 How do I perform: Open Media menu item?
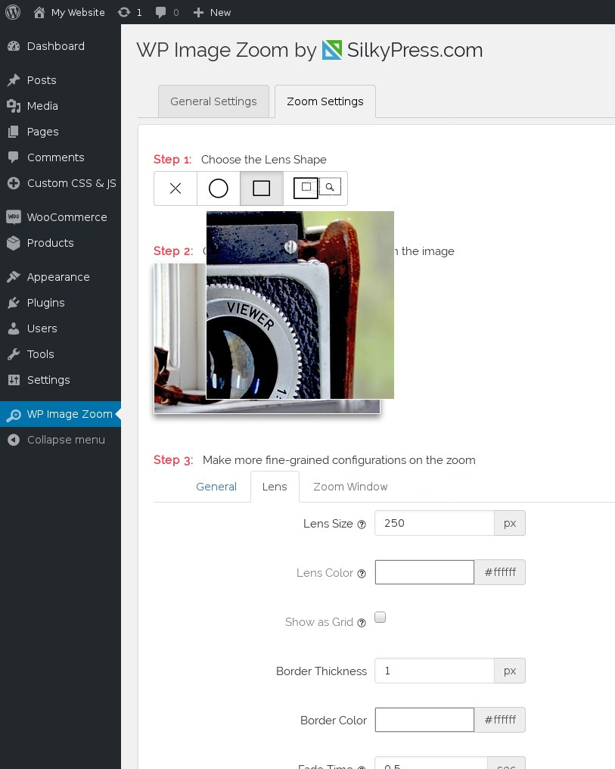[x=61, y=106]
